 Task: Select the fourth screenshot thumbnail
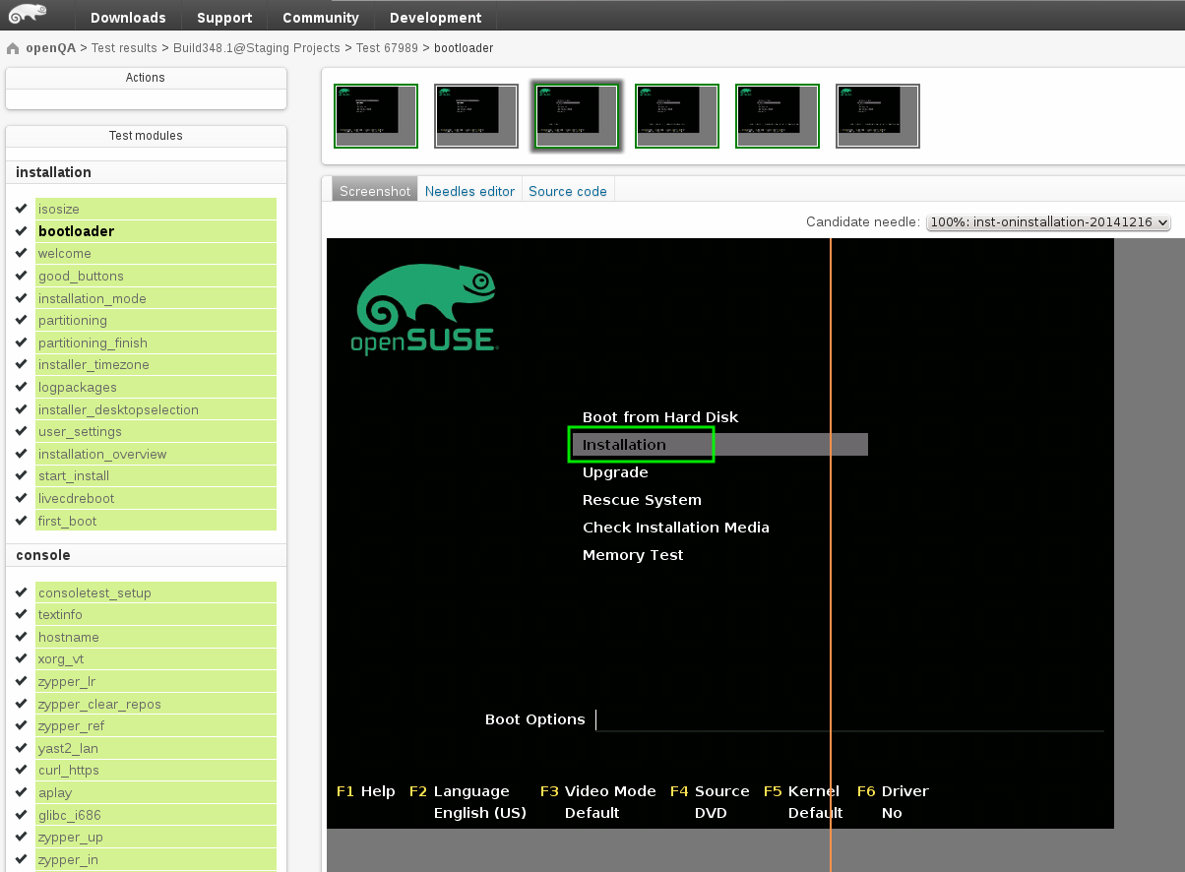[677, 116]
